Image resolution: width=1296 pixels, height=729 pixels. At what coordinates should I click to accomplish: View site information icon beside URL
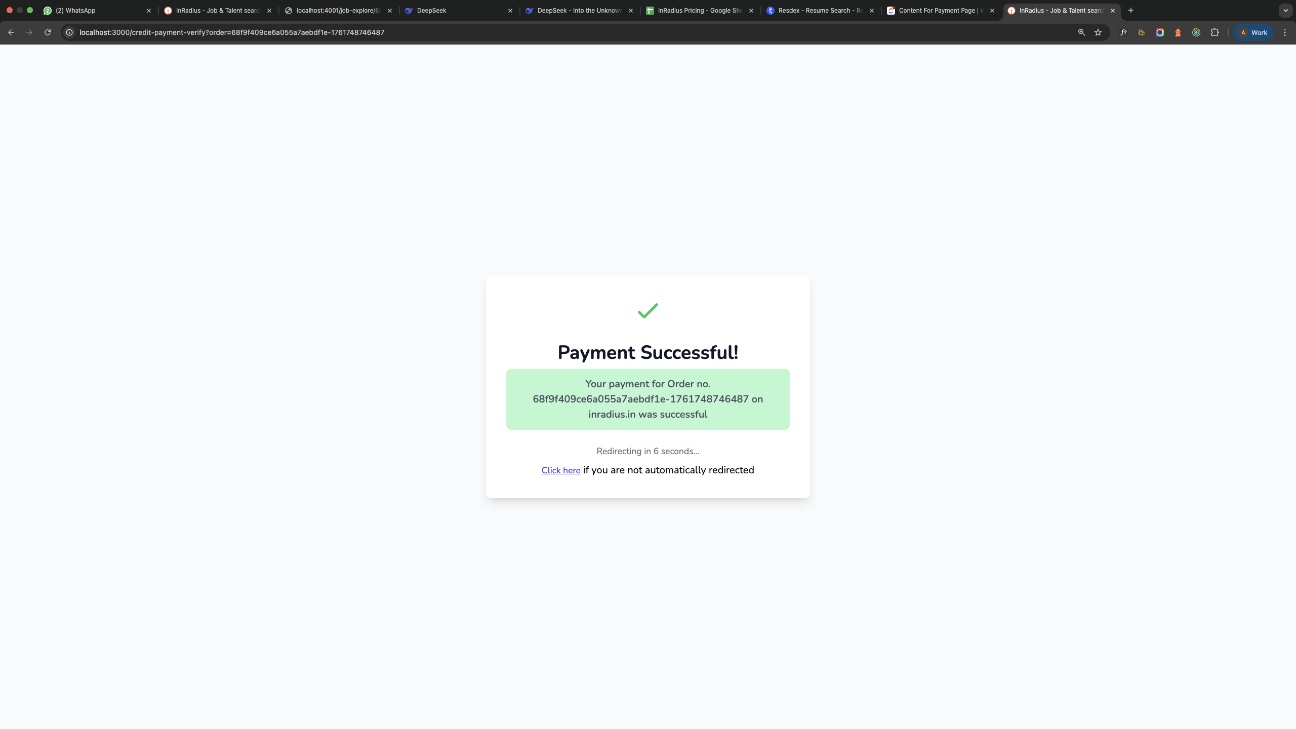(69, 32)
